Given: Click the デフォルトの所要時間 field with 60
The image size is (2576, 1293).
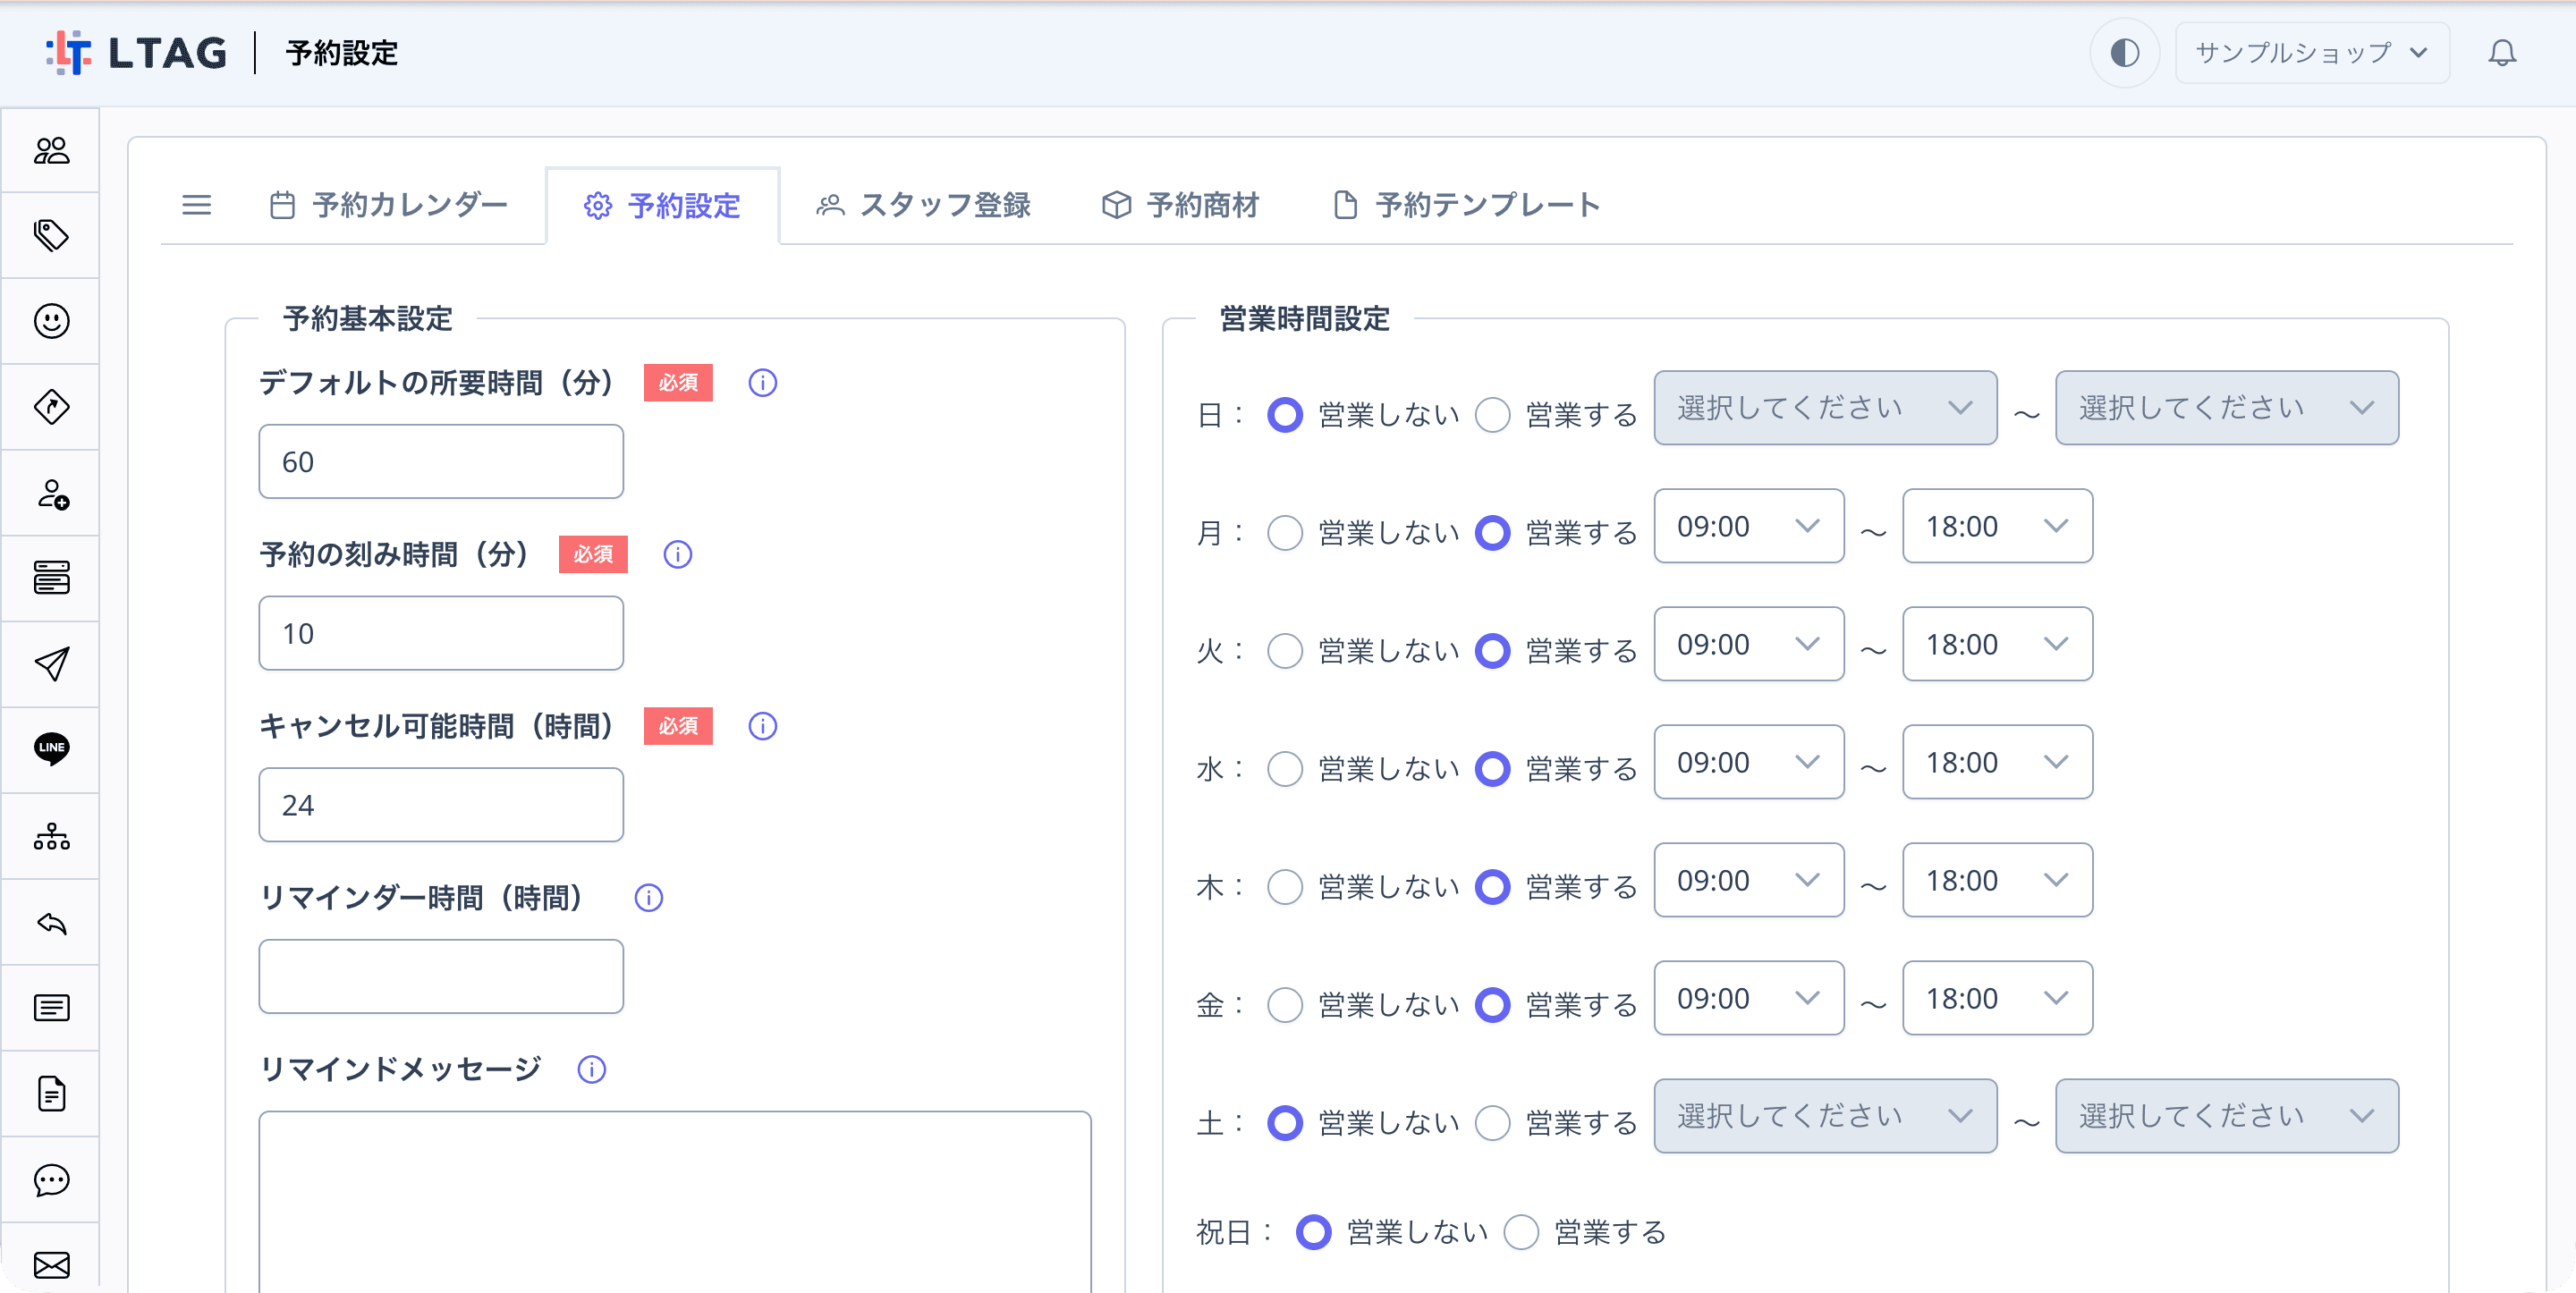Looking at the screenshot, I should tap(441, 462).
